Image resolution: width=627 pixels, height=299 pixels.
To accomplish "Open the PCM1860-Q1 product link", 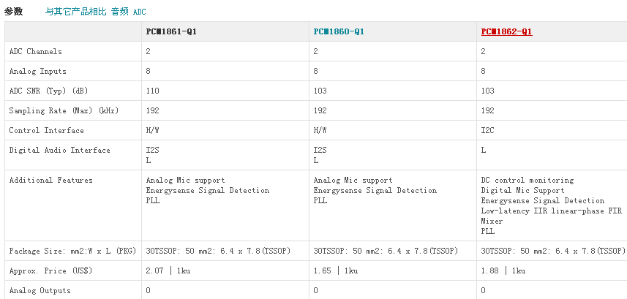I will point(339,31).
